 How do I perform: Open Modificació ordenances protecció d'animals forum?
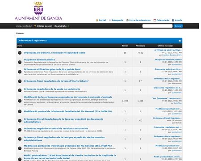click(x=68, y=97)
